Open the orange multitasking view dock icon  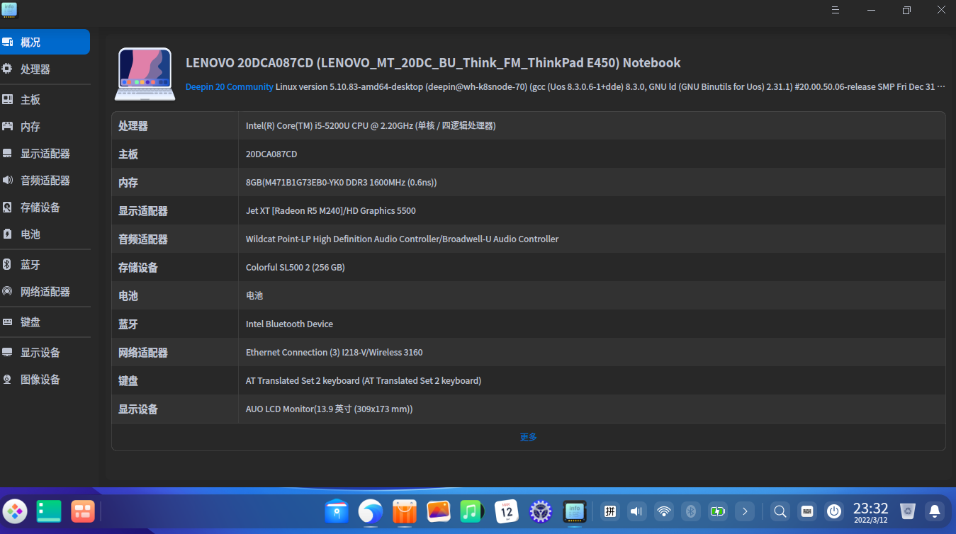click(x=83, y=511)
